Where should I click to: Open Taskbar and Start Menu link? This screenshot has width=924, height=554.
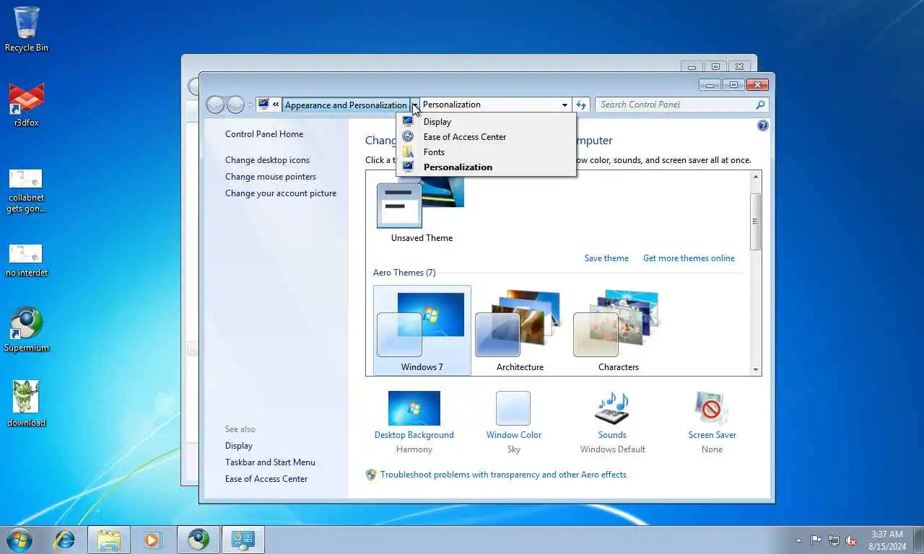click(x=270, y=462)
